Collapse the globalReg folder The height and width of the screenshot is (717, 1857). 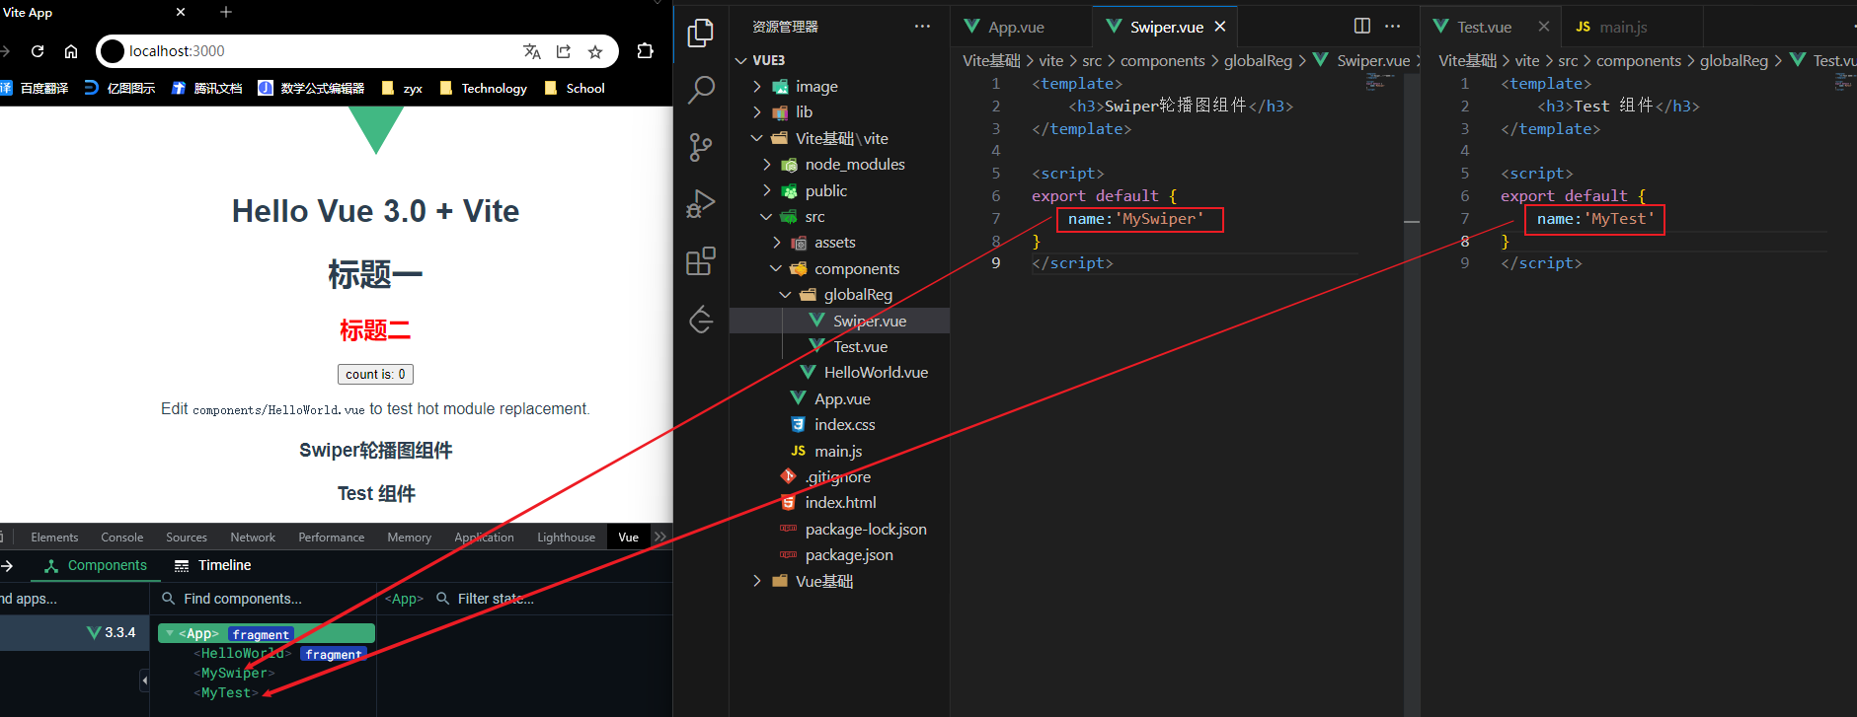(x=786, y=295)
